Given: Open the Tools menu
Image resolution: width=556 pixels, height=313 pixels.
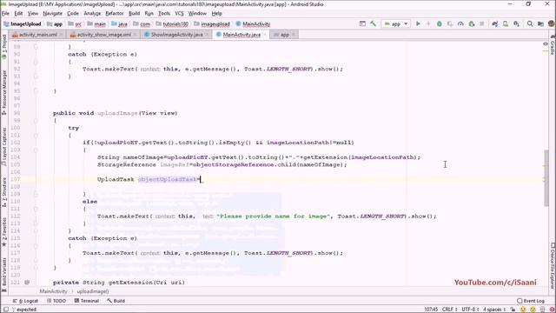Looking at the screenshot, I should coord(164,14).
